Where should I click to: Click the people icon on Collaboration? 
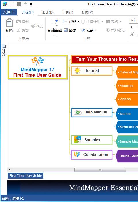(77, 154)
